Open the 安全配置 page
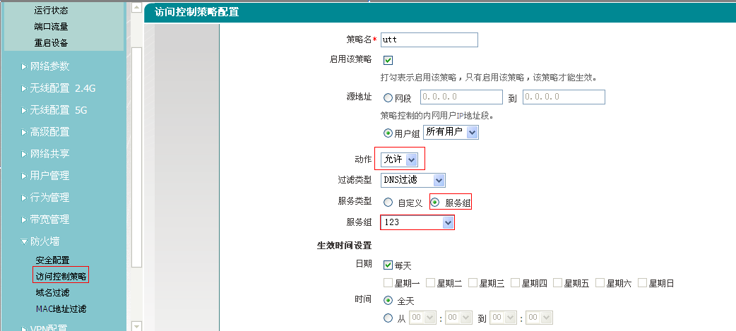The width and height of the screenshot is (736, 331). [x=52, y=260]
